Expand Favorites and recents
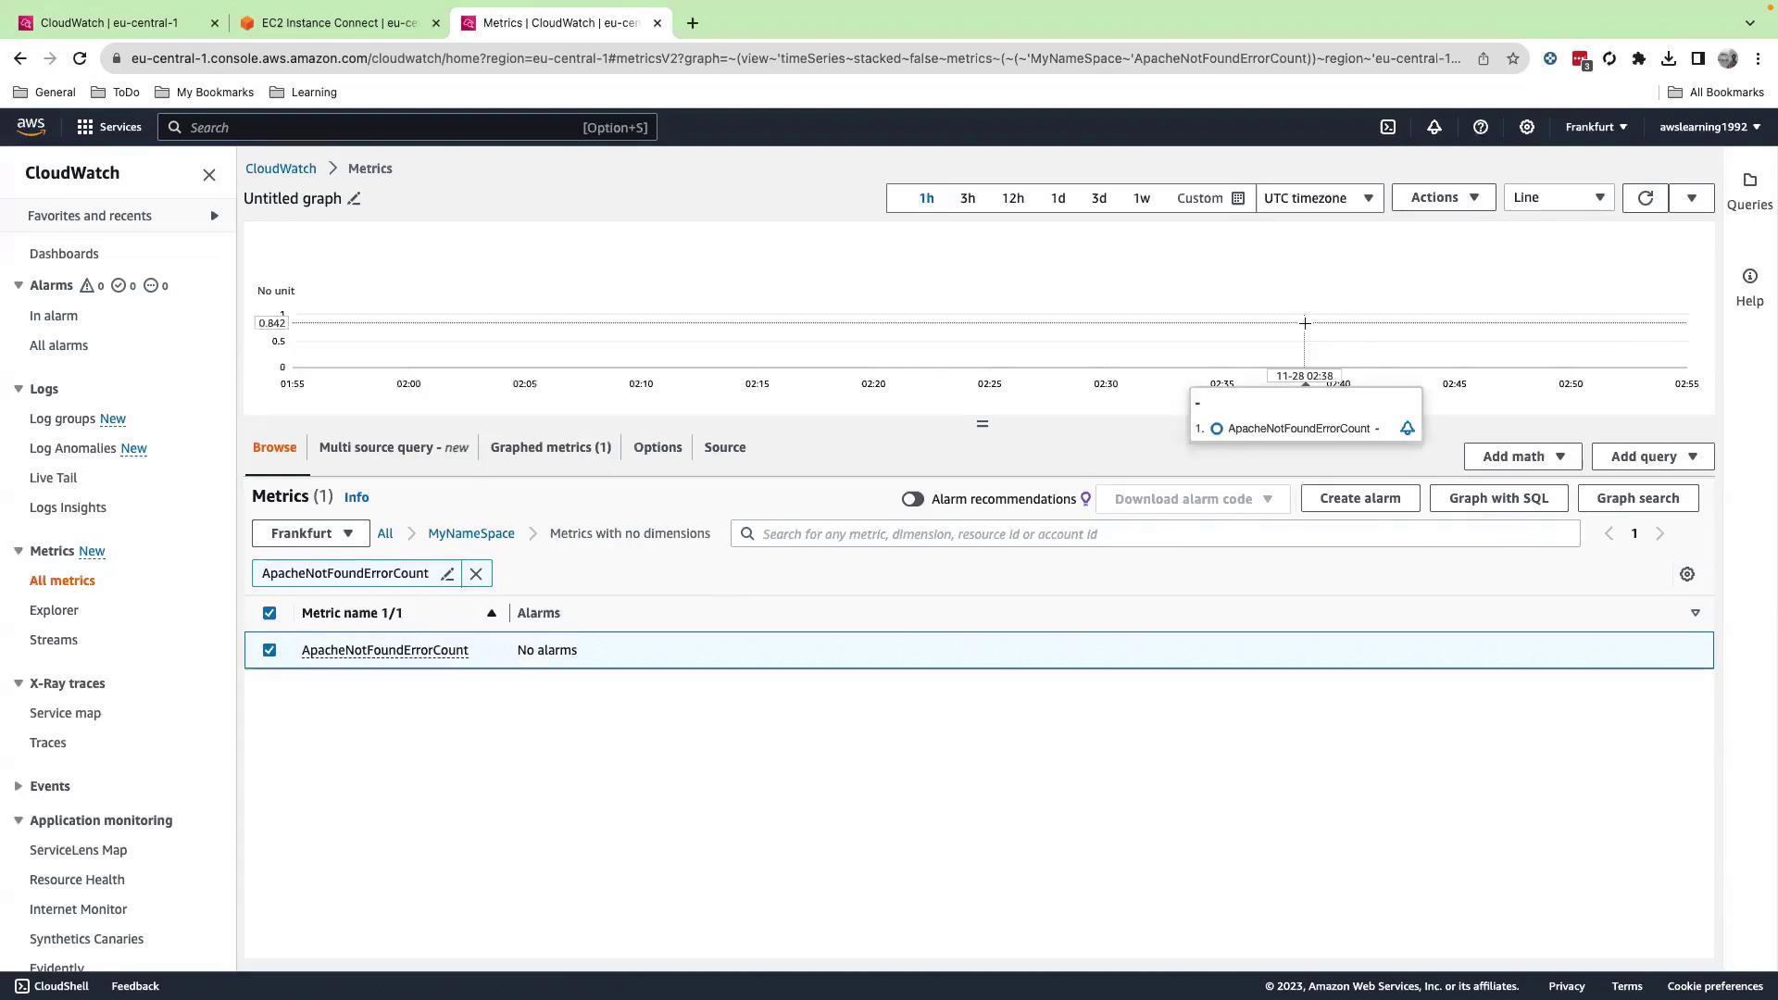The width and height of the screenshot is (1778, 1000). coord(214,216)
